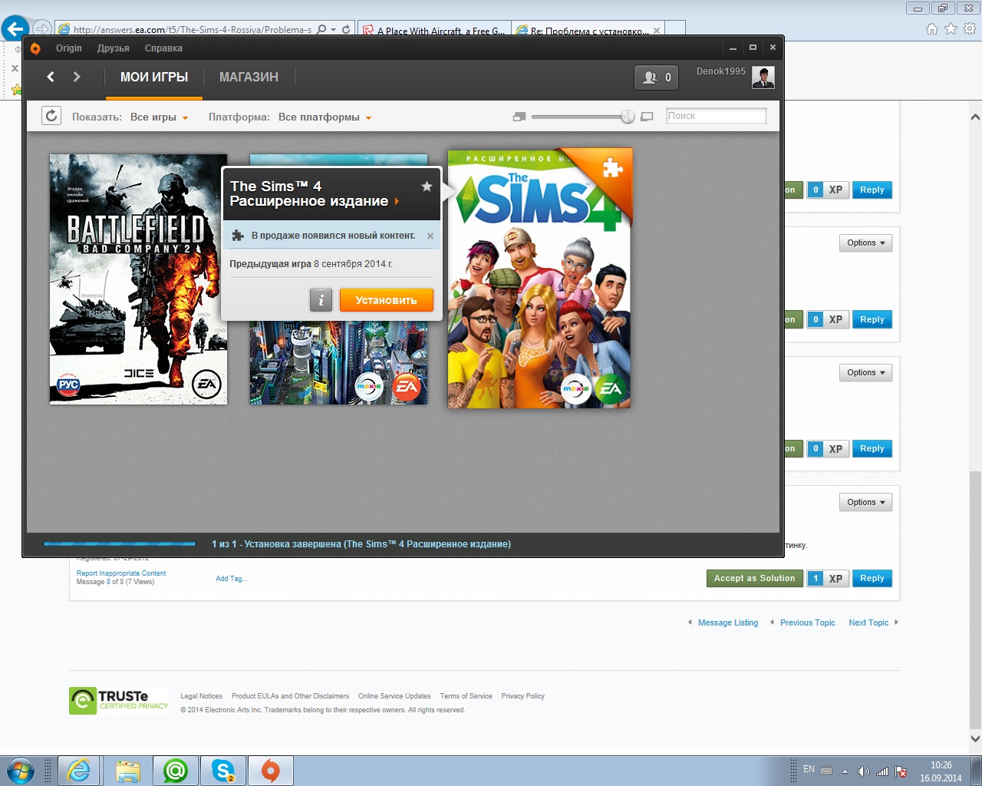Show hidden system tray icons
The width and height of the screenshot is (982, 786).
pyautogui.click(x=845, y=771)
